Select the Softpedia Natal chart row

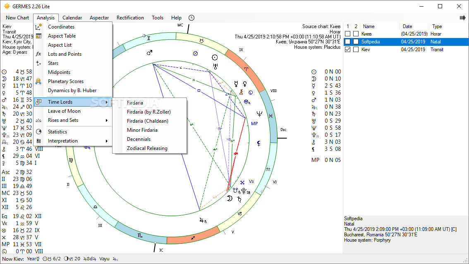click(406, 41)
